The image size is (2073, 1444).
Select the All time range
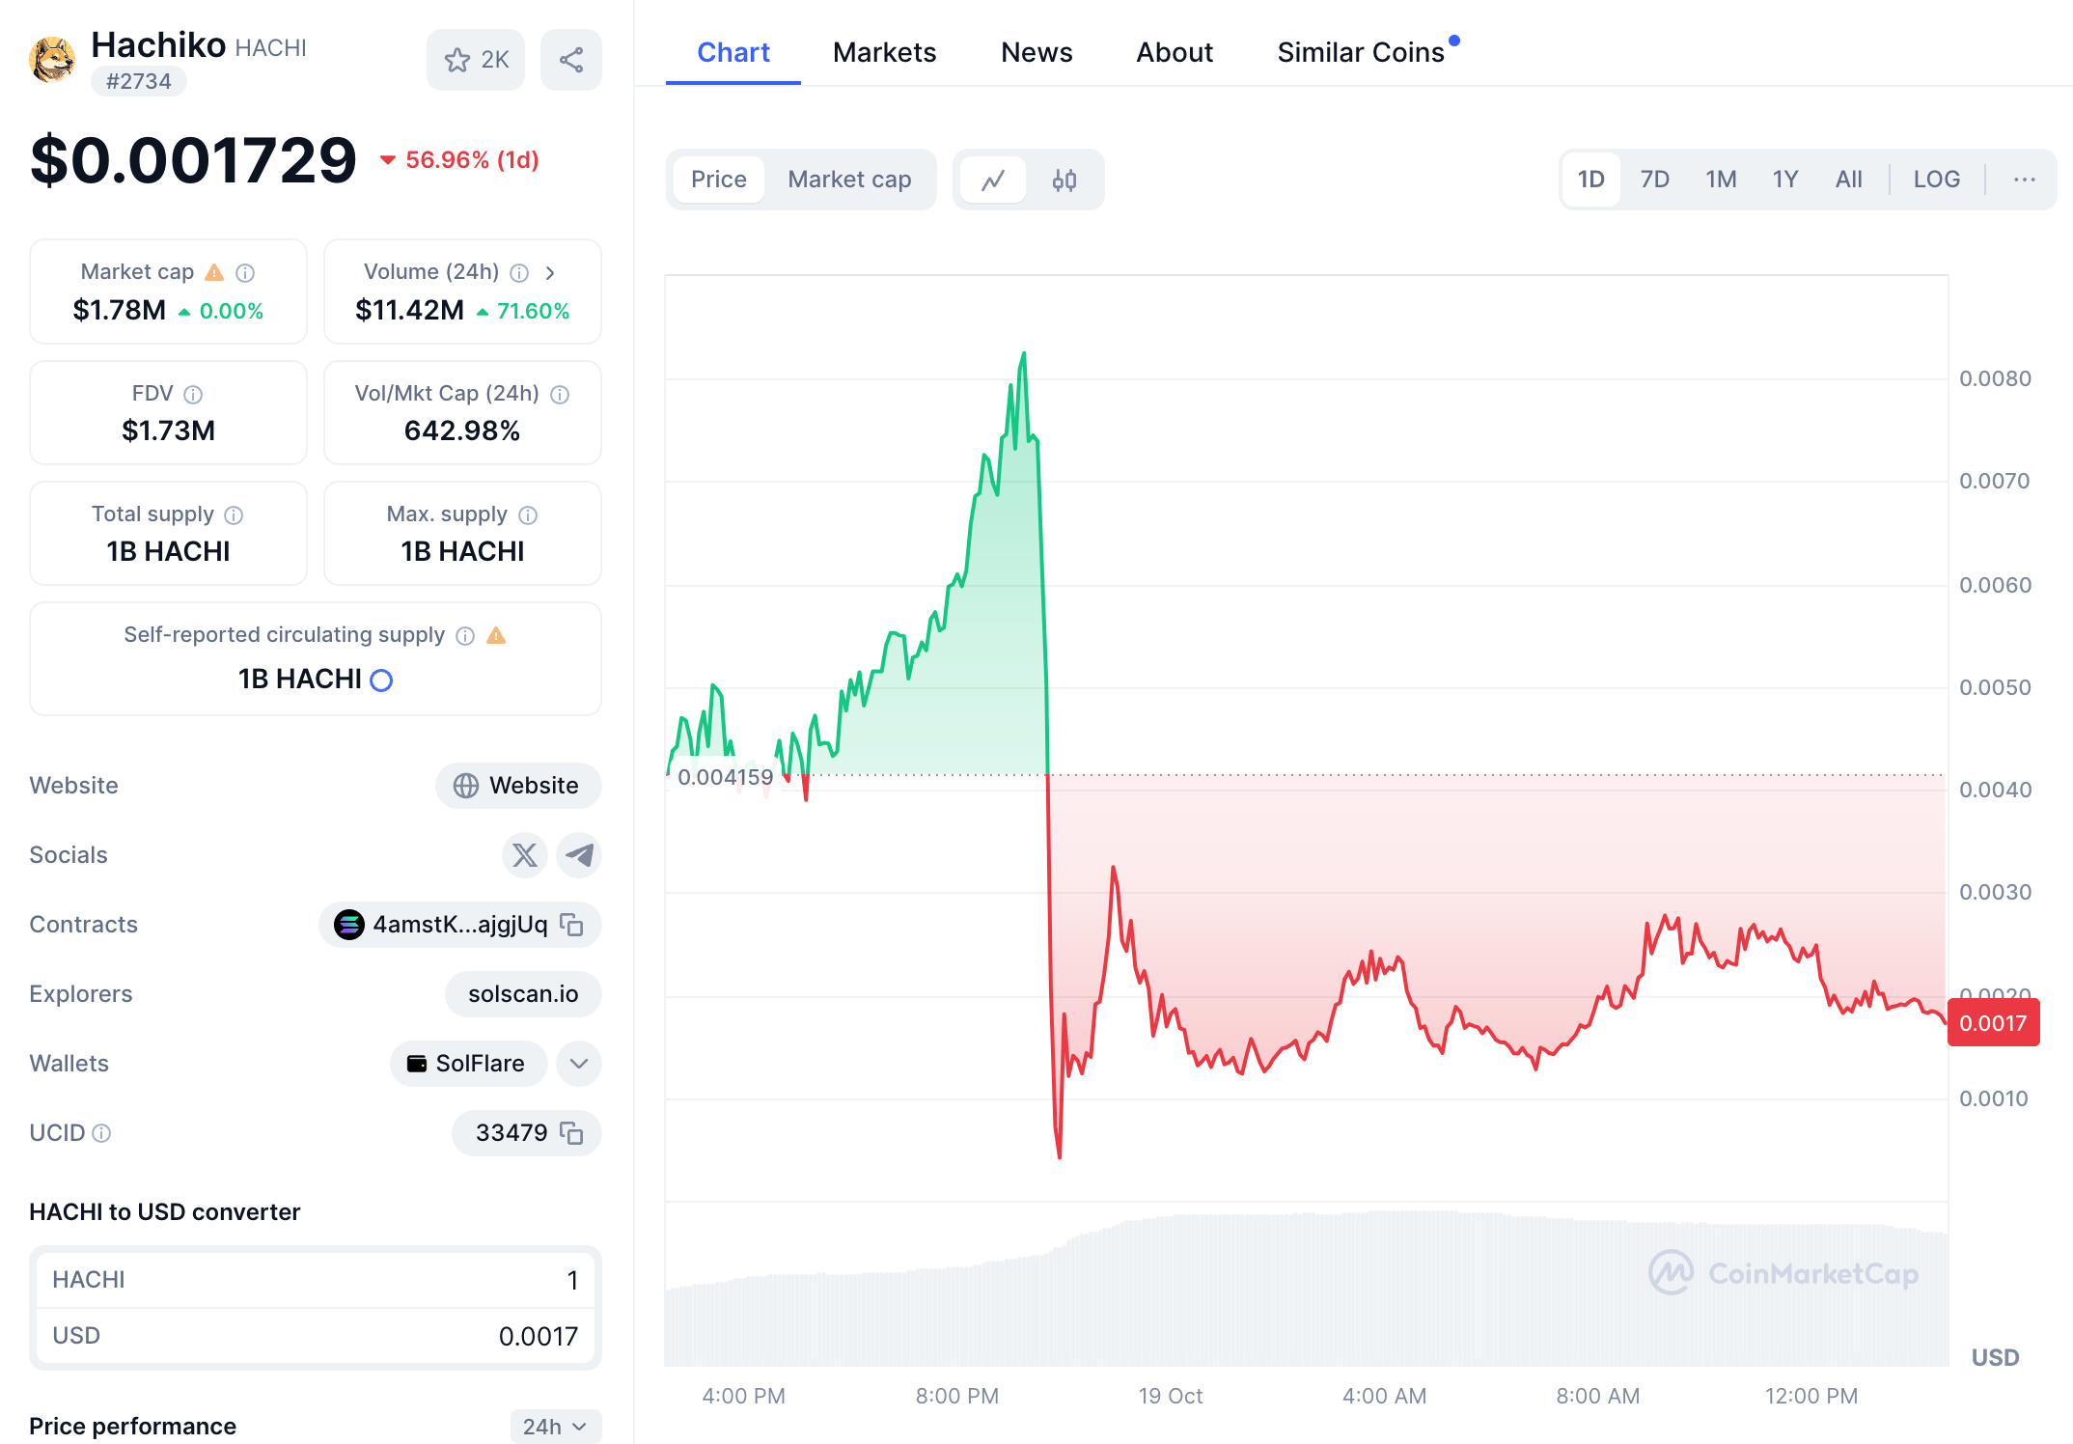pos(1849,180)
